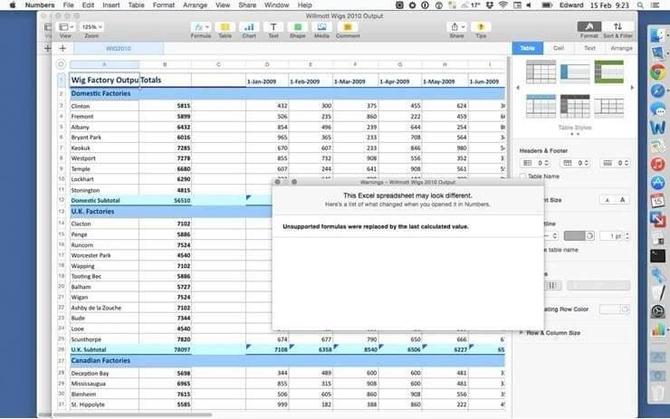The width and height of the screenshot is (670, 419).
Task: Open the Shape picker
Action: pos(297,28)
